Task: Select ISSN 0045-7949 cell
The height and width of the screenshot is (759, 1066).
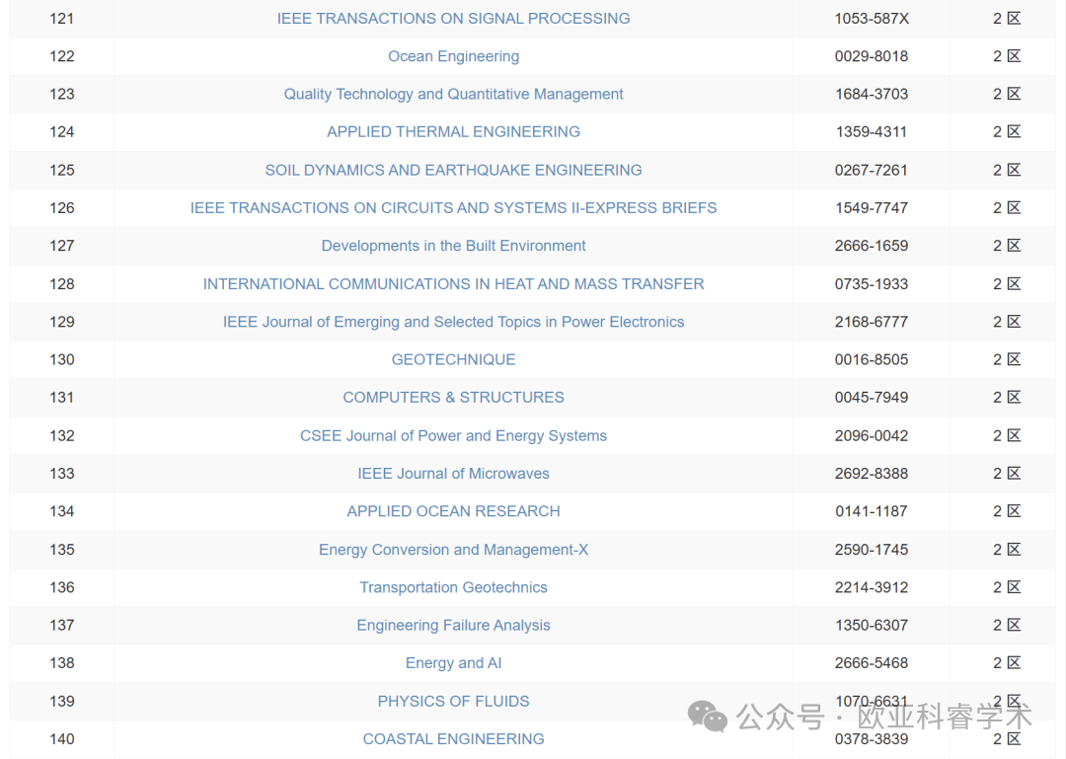Action: pos(872,398)
